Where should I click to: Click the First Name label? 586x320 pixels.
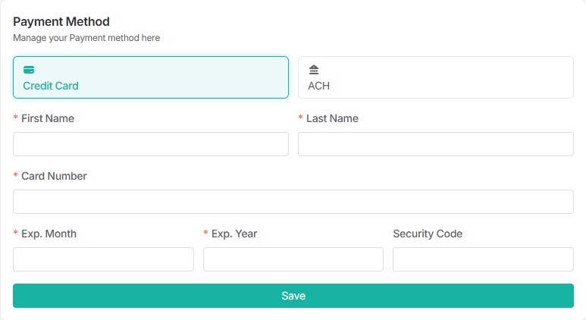48,118
